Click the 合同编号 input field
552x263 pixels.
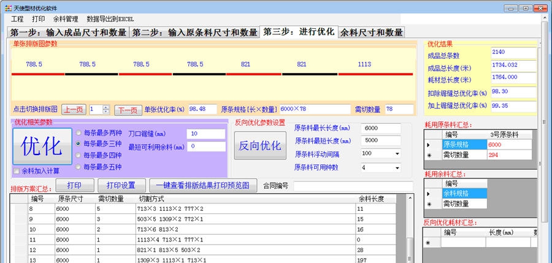353,186
